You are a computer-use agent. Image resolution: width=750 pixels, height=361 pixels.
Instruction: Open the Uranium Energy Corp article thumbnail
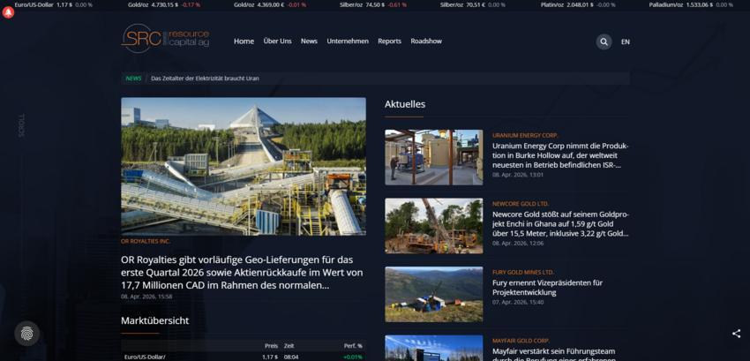[434, 157]
